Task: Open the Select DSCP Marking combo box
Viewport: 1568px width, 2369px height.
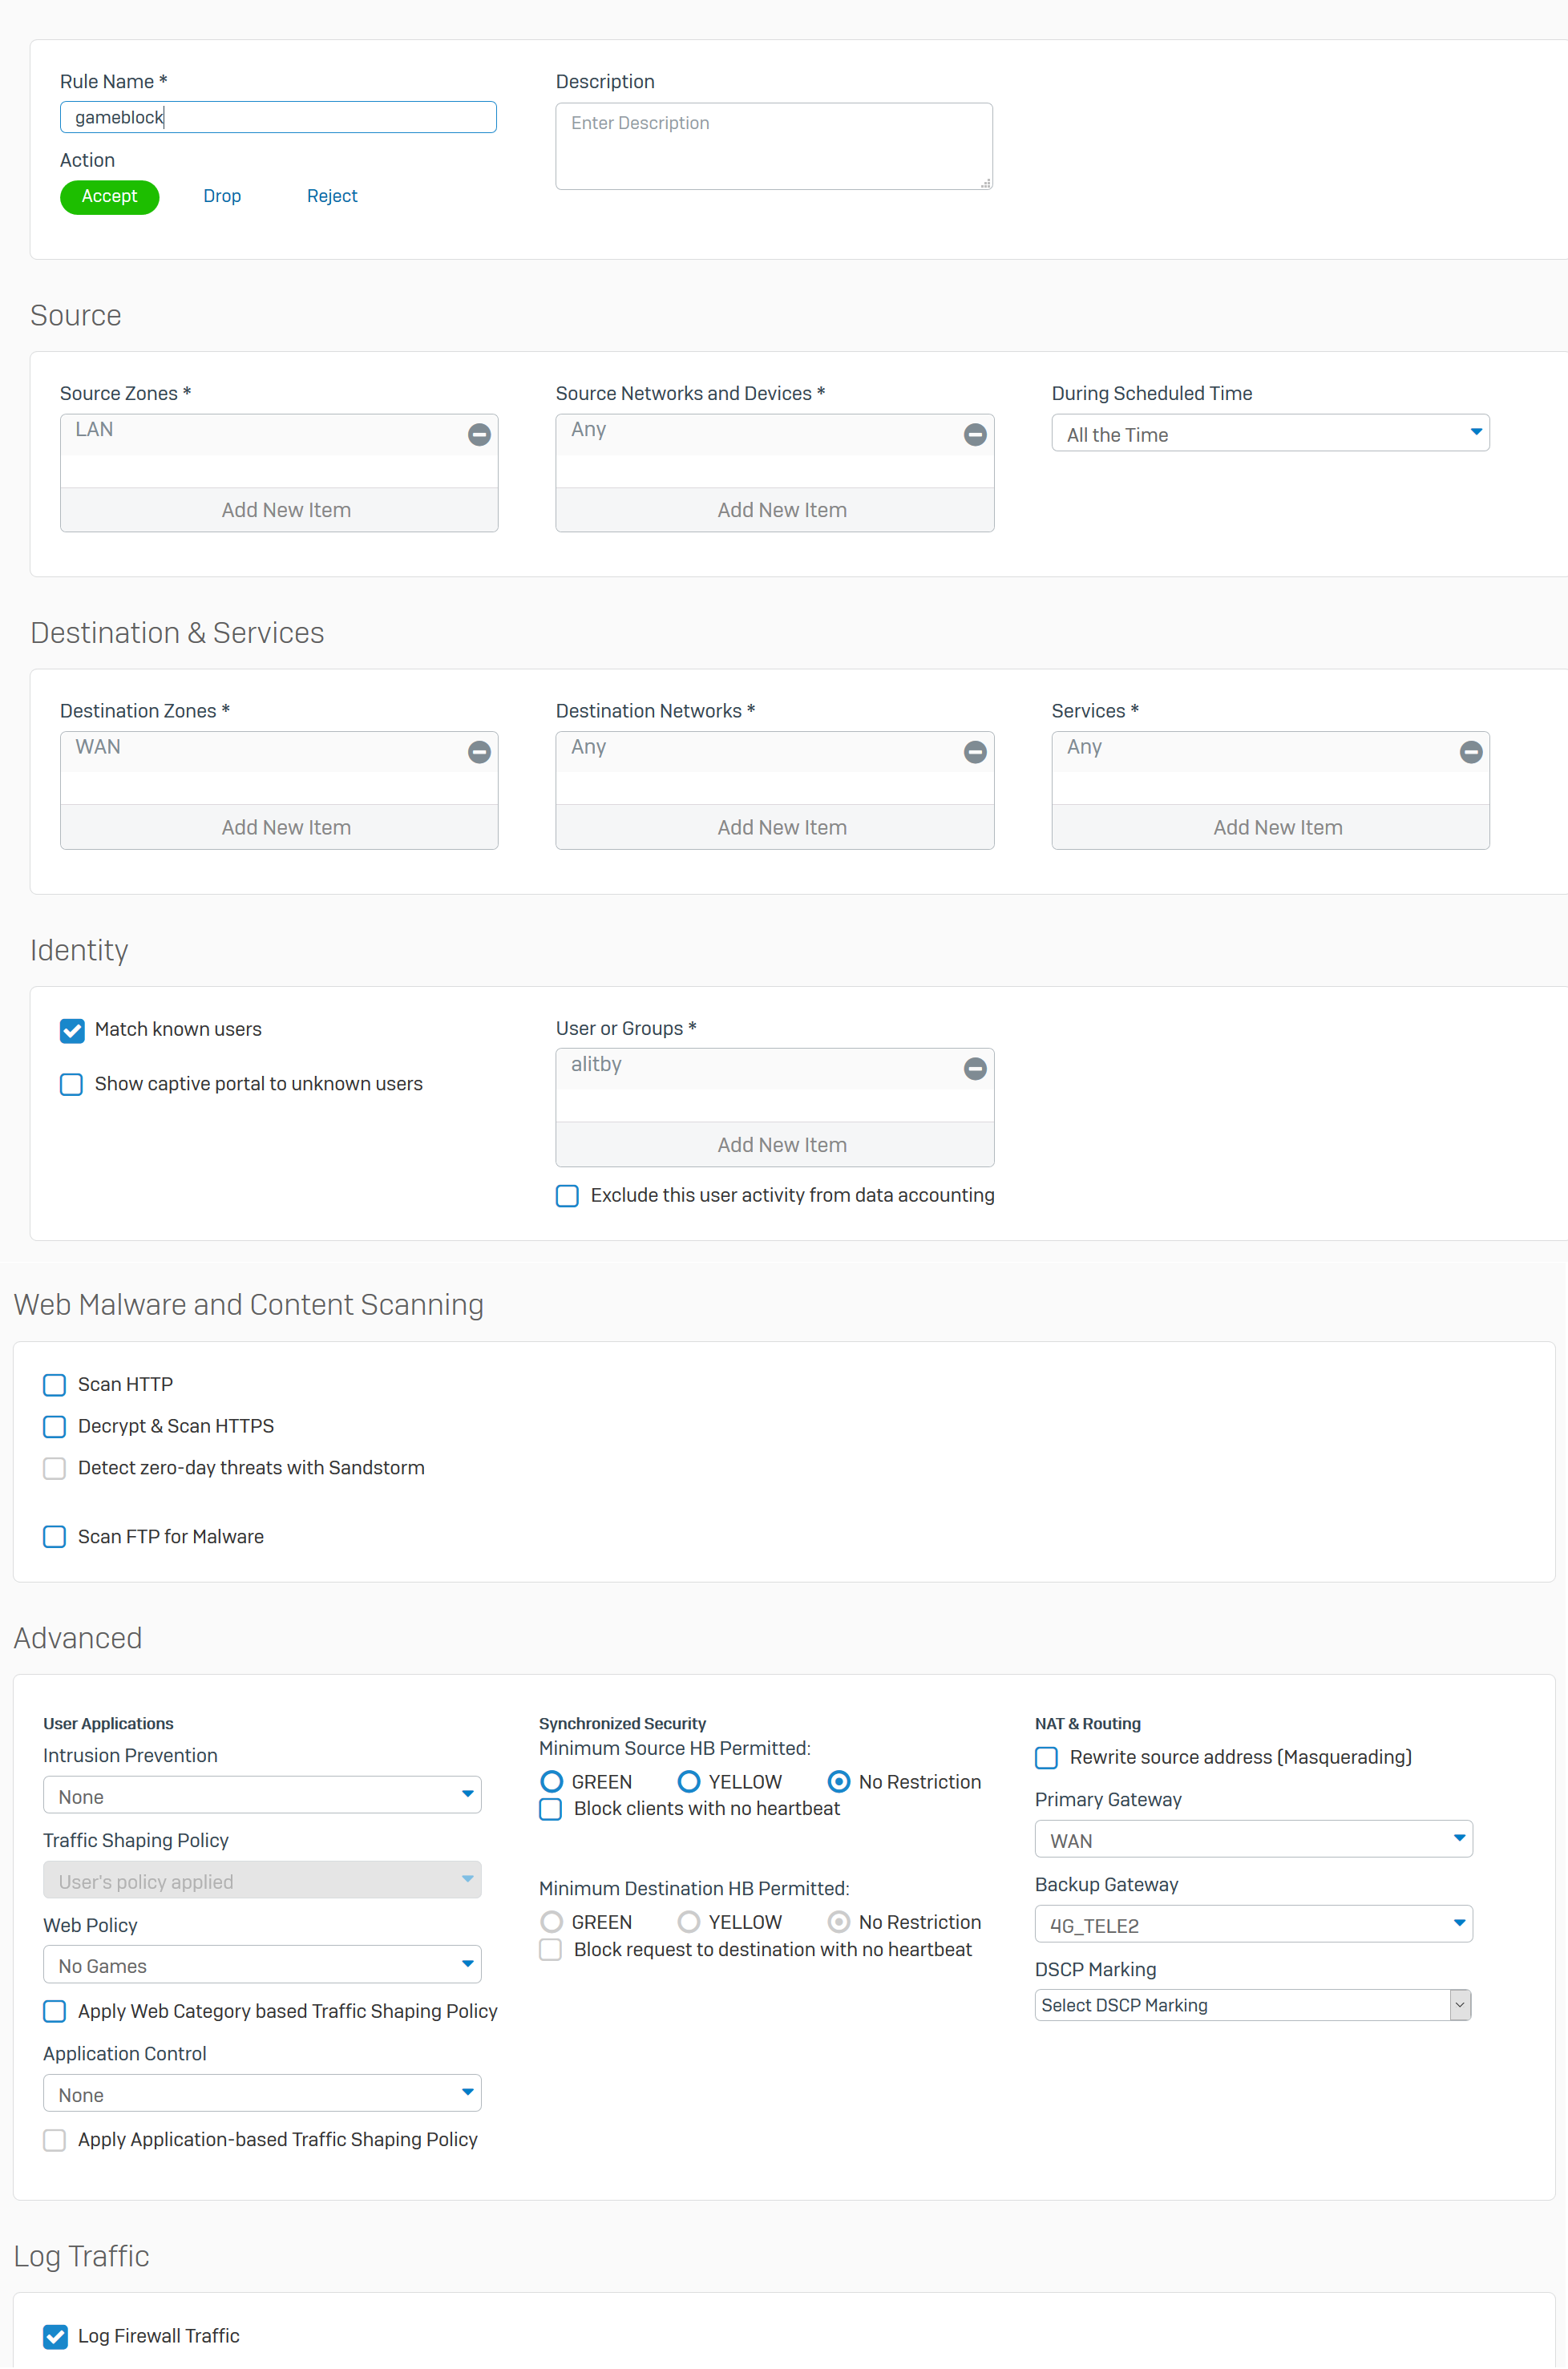Action: click(1253, 2005)
